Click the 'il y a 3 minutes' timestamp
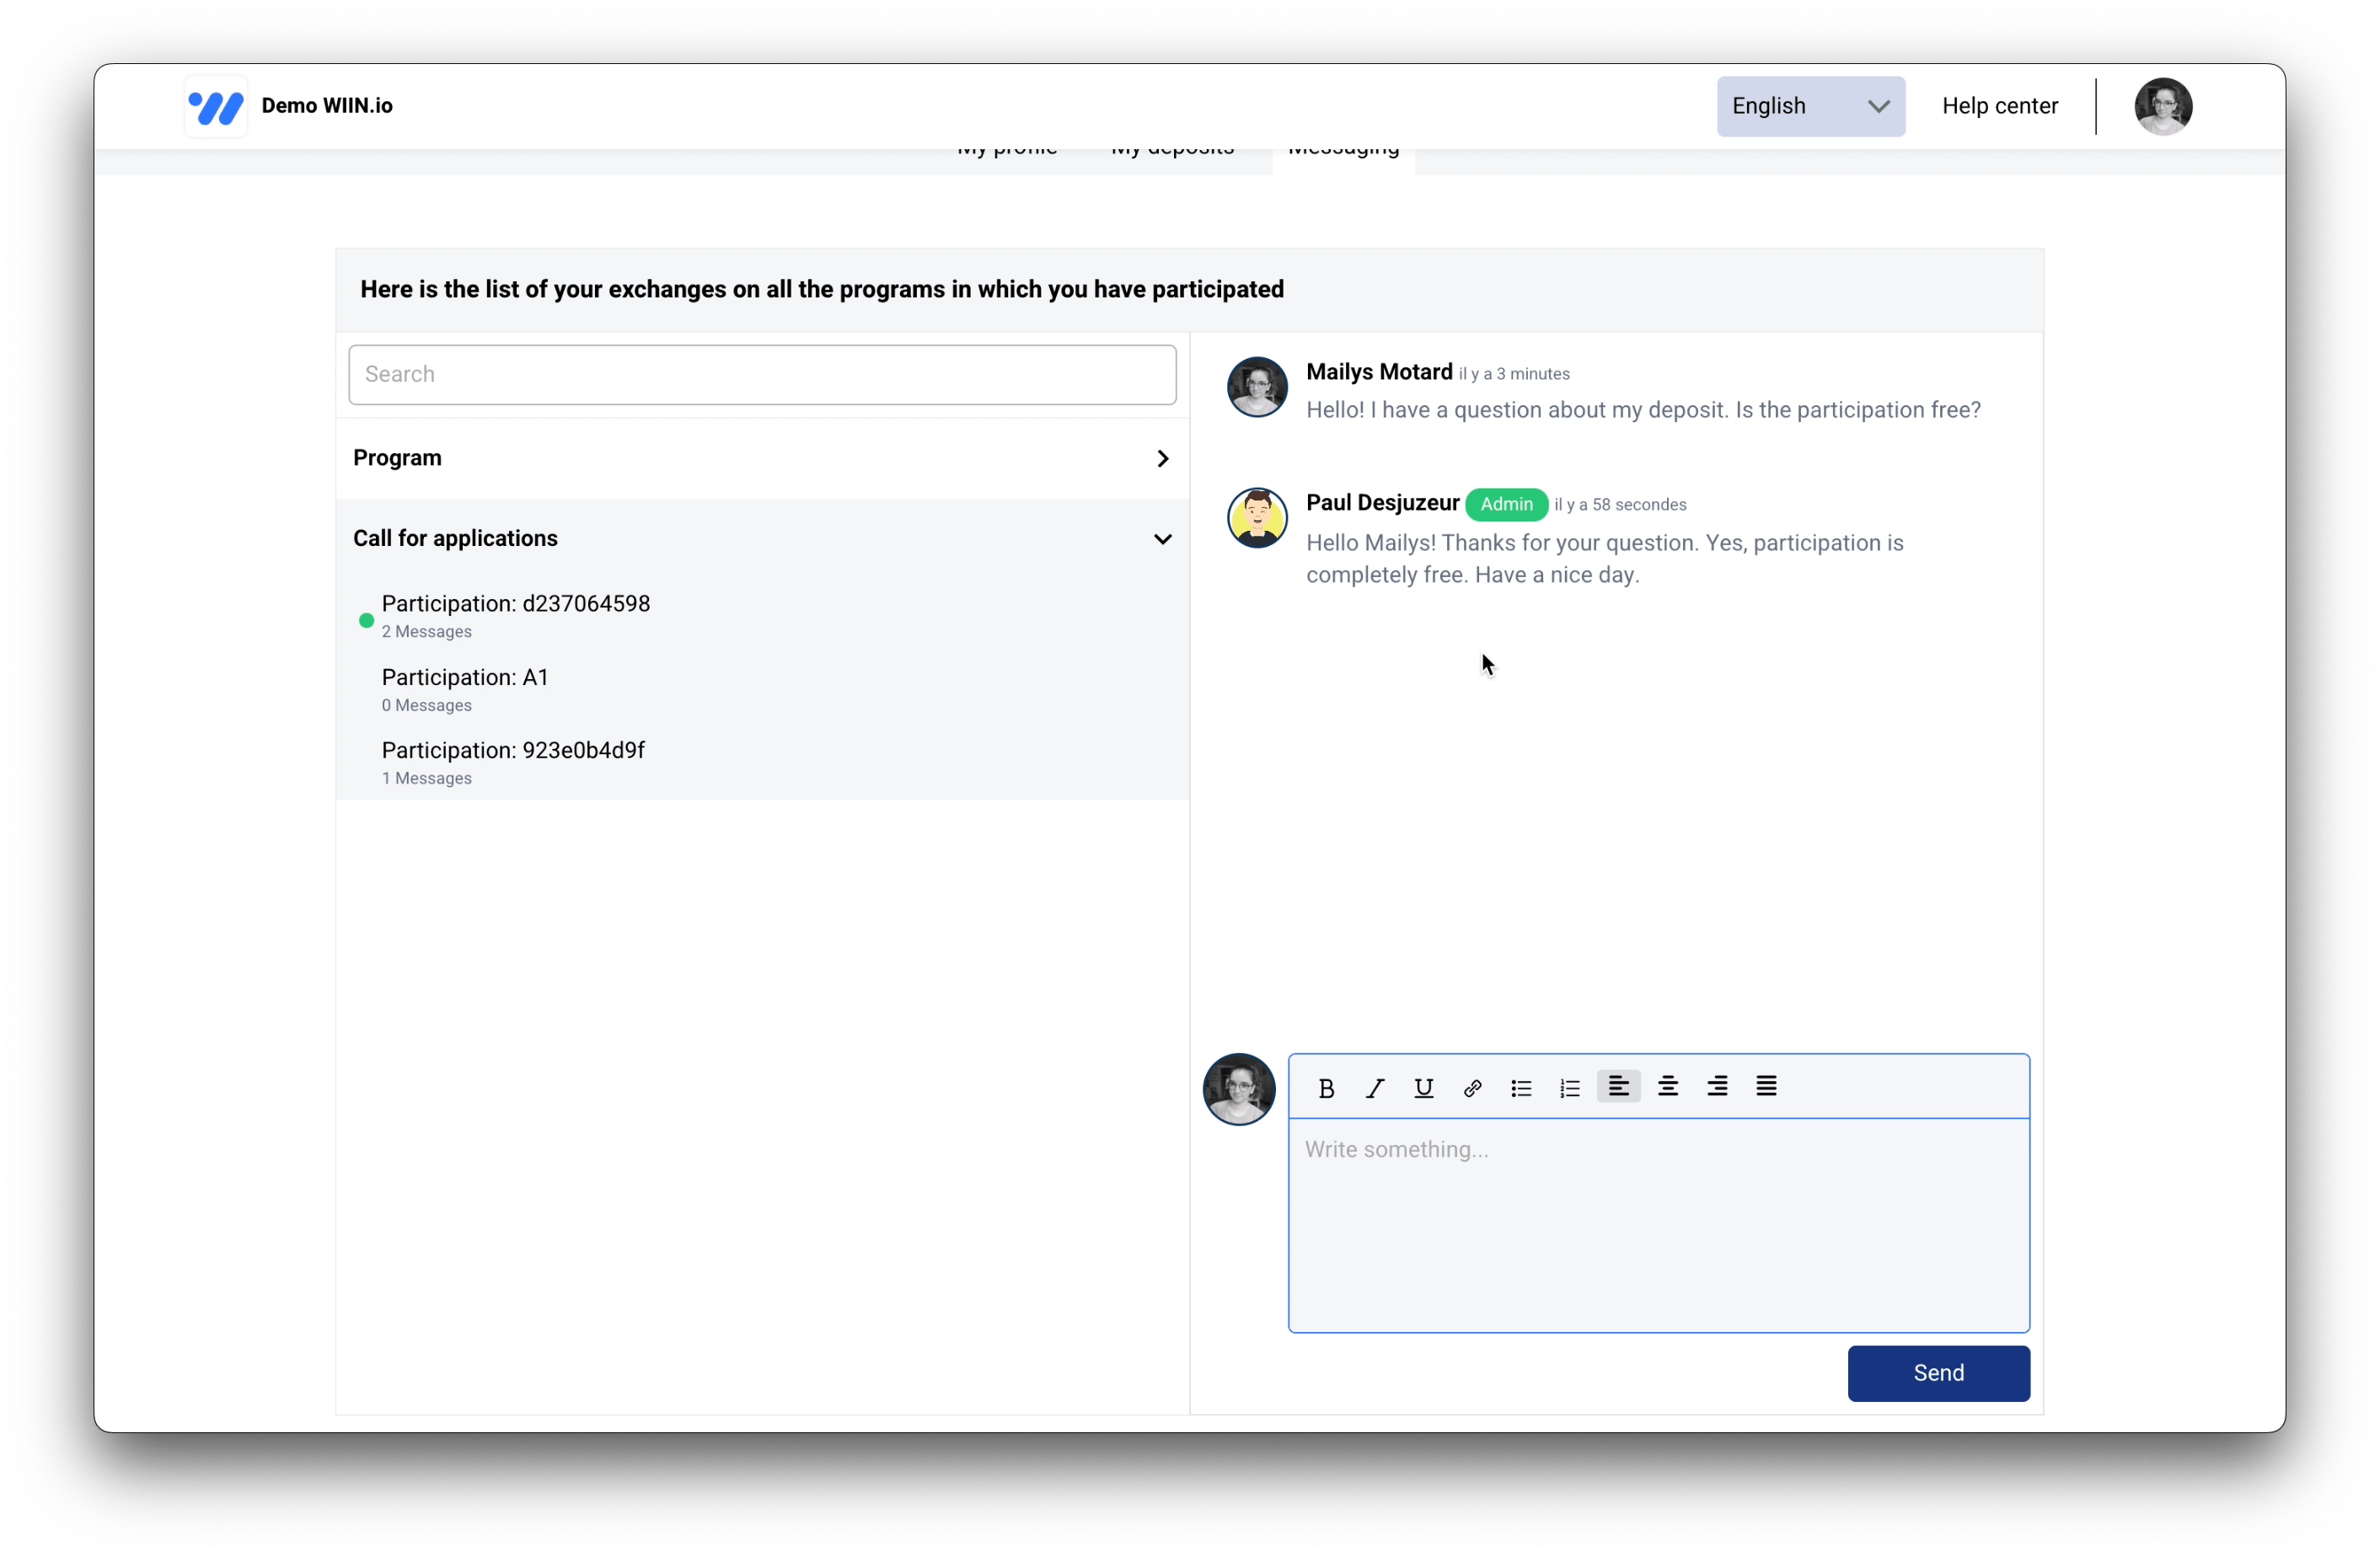This screenshot has width=2380, height=1557. click(x=1514, y=374)
